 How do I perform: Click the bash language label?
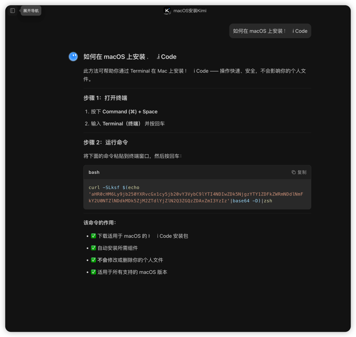pos(94,172)
